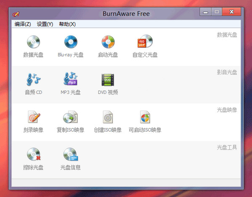The width and height of the screenshot is (252, 197).
Task: Click the 光盘工具 category heading
Action: coord(227,148)
